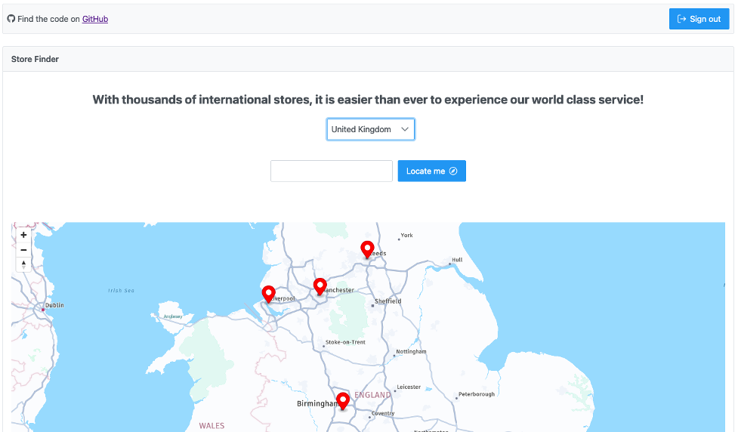Viewport: 738px width, 432px height.
Task: Click the Irish Sea label on the map
Action: click(x=121, y=291)
